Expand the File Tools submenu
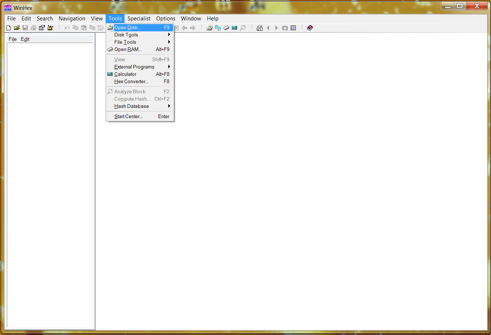491x335 pixels. click(x=140, y=42)
